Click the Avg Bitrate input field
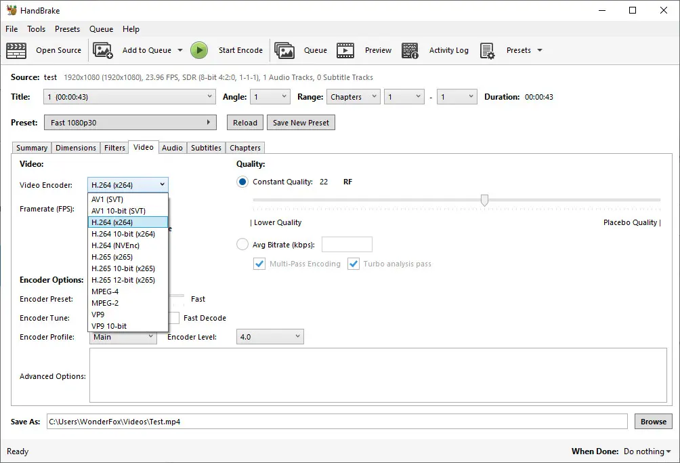 click(347, 244)
